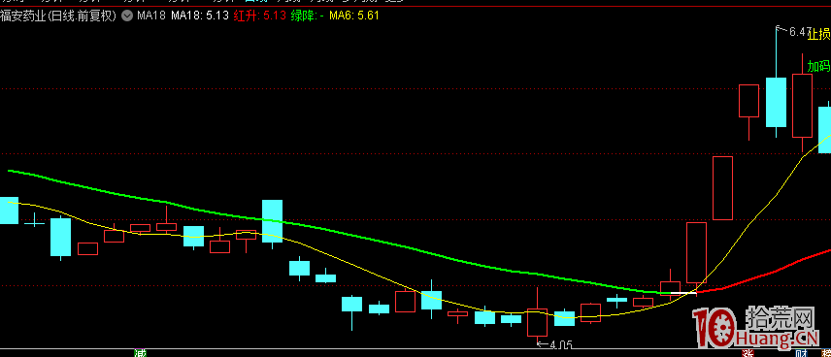The image size is (831, 357).
Task: Click the MA18: 5.13 value readout
Action: tap(200, 16)
